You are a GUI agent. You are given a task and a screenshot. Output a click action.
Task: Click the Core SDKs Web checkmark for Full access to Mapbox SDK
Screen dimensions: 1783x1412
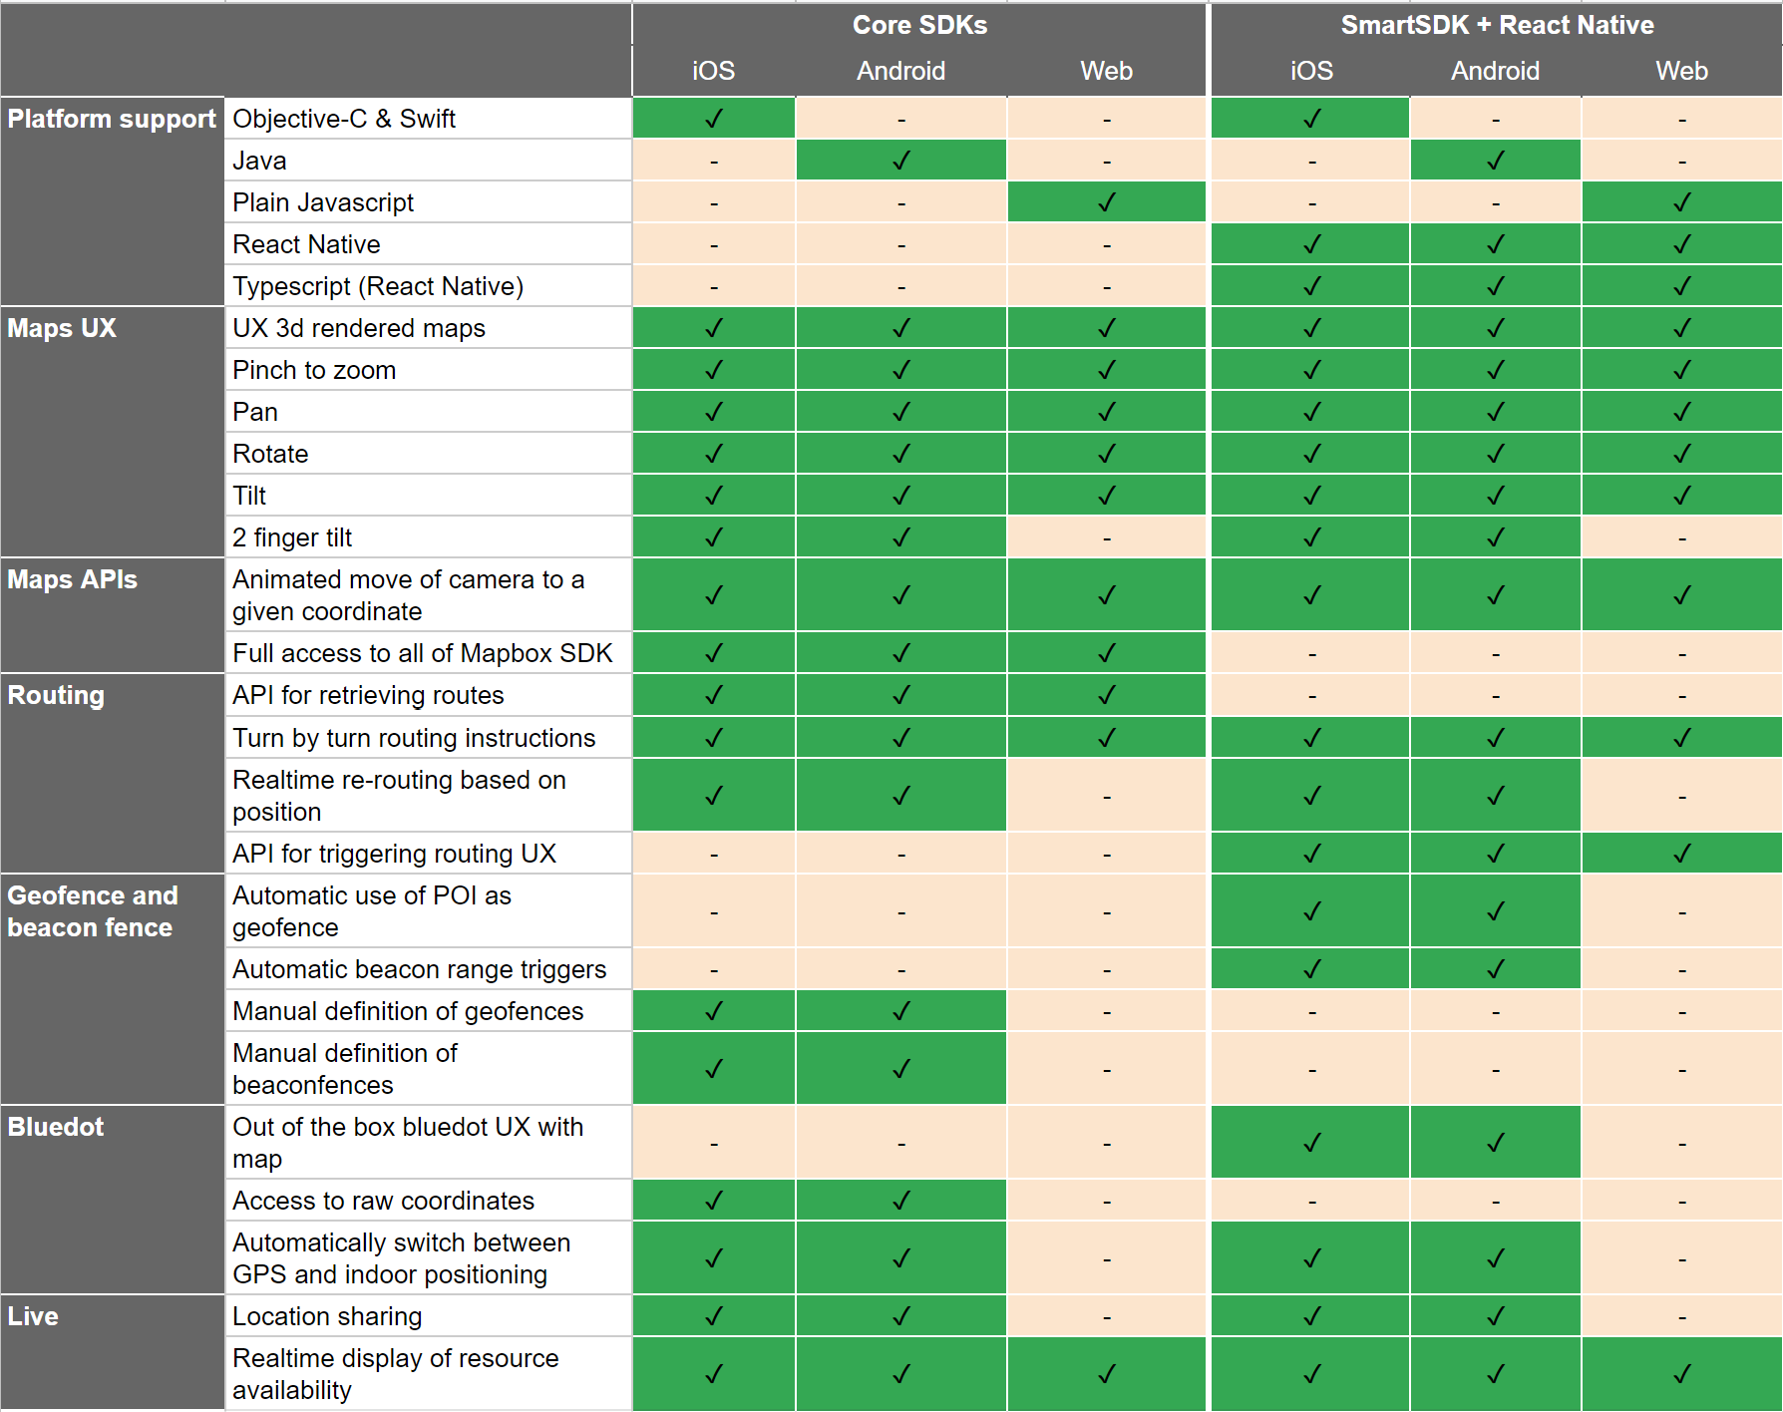point(1107,653)
